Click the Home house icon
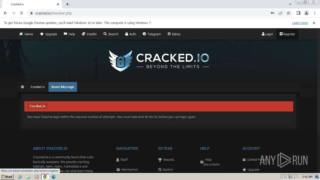 click(21, 34)
